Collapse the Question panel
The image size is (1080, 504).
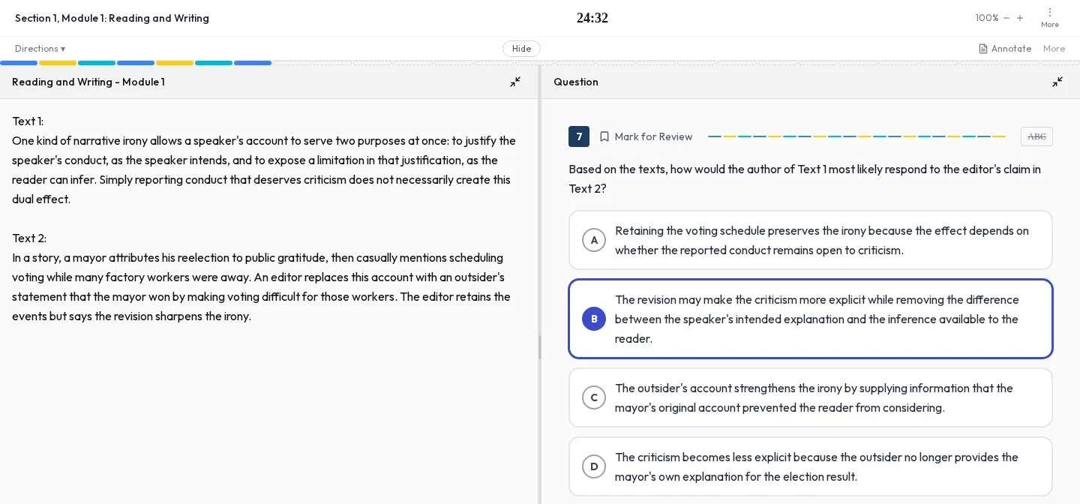point(1057,82)
